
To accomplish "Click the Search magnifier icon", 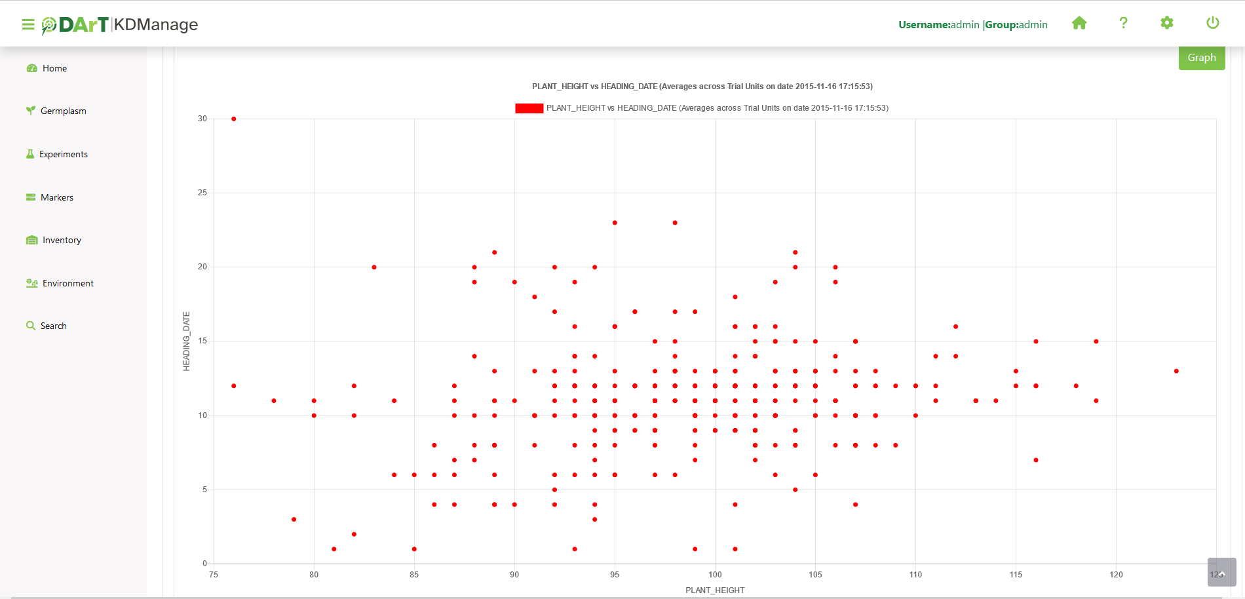I will click(x=31, y=326).
